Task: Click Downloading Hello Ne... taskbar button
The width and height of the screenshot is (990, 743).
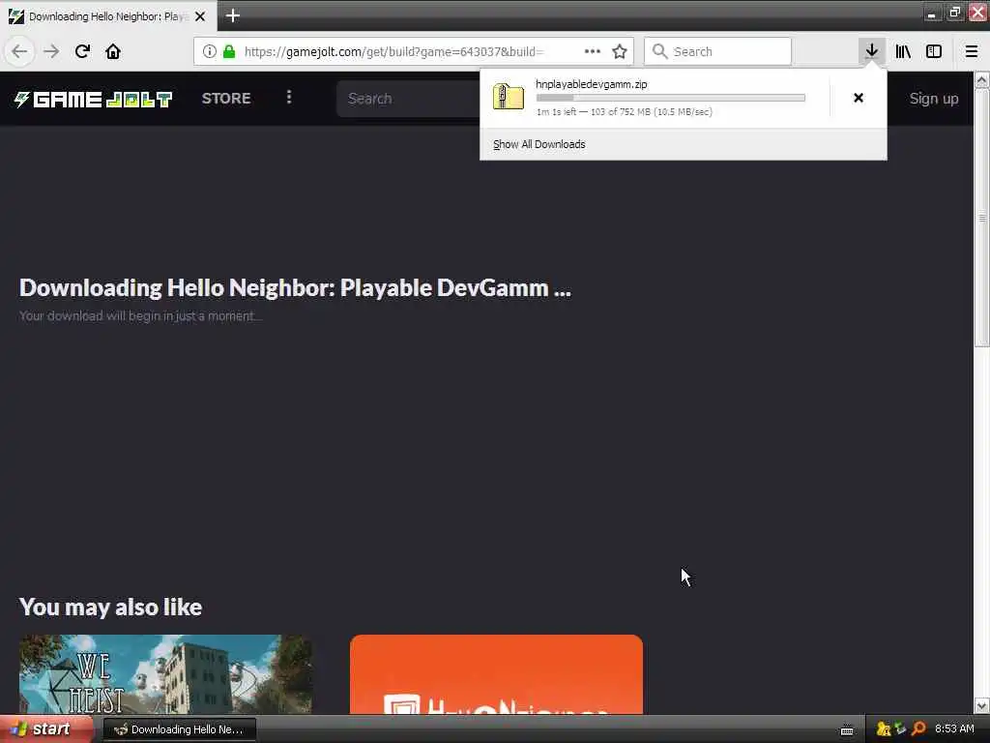Action: [180, 729]
